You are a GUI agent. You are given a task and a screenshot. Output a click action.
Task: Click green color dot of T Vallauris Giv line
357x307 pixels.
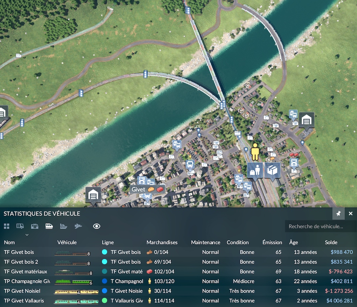(105, 300)
